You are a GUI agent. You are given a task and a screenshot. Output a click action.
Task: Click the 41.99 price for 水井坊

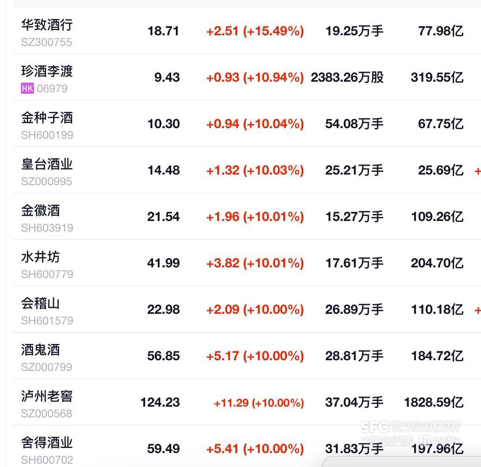pos(163,263)
